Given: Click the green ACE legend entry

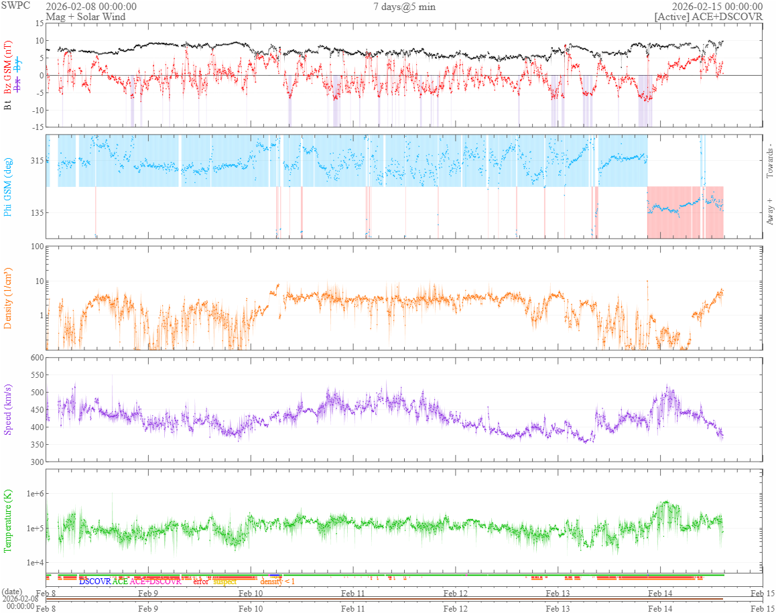Looking at the screenshot, I should point(120,582).
